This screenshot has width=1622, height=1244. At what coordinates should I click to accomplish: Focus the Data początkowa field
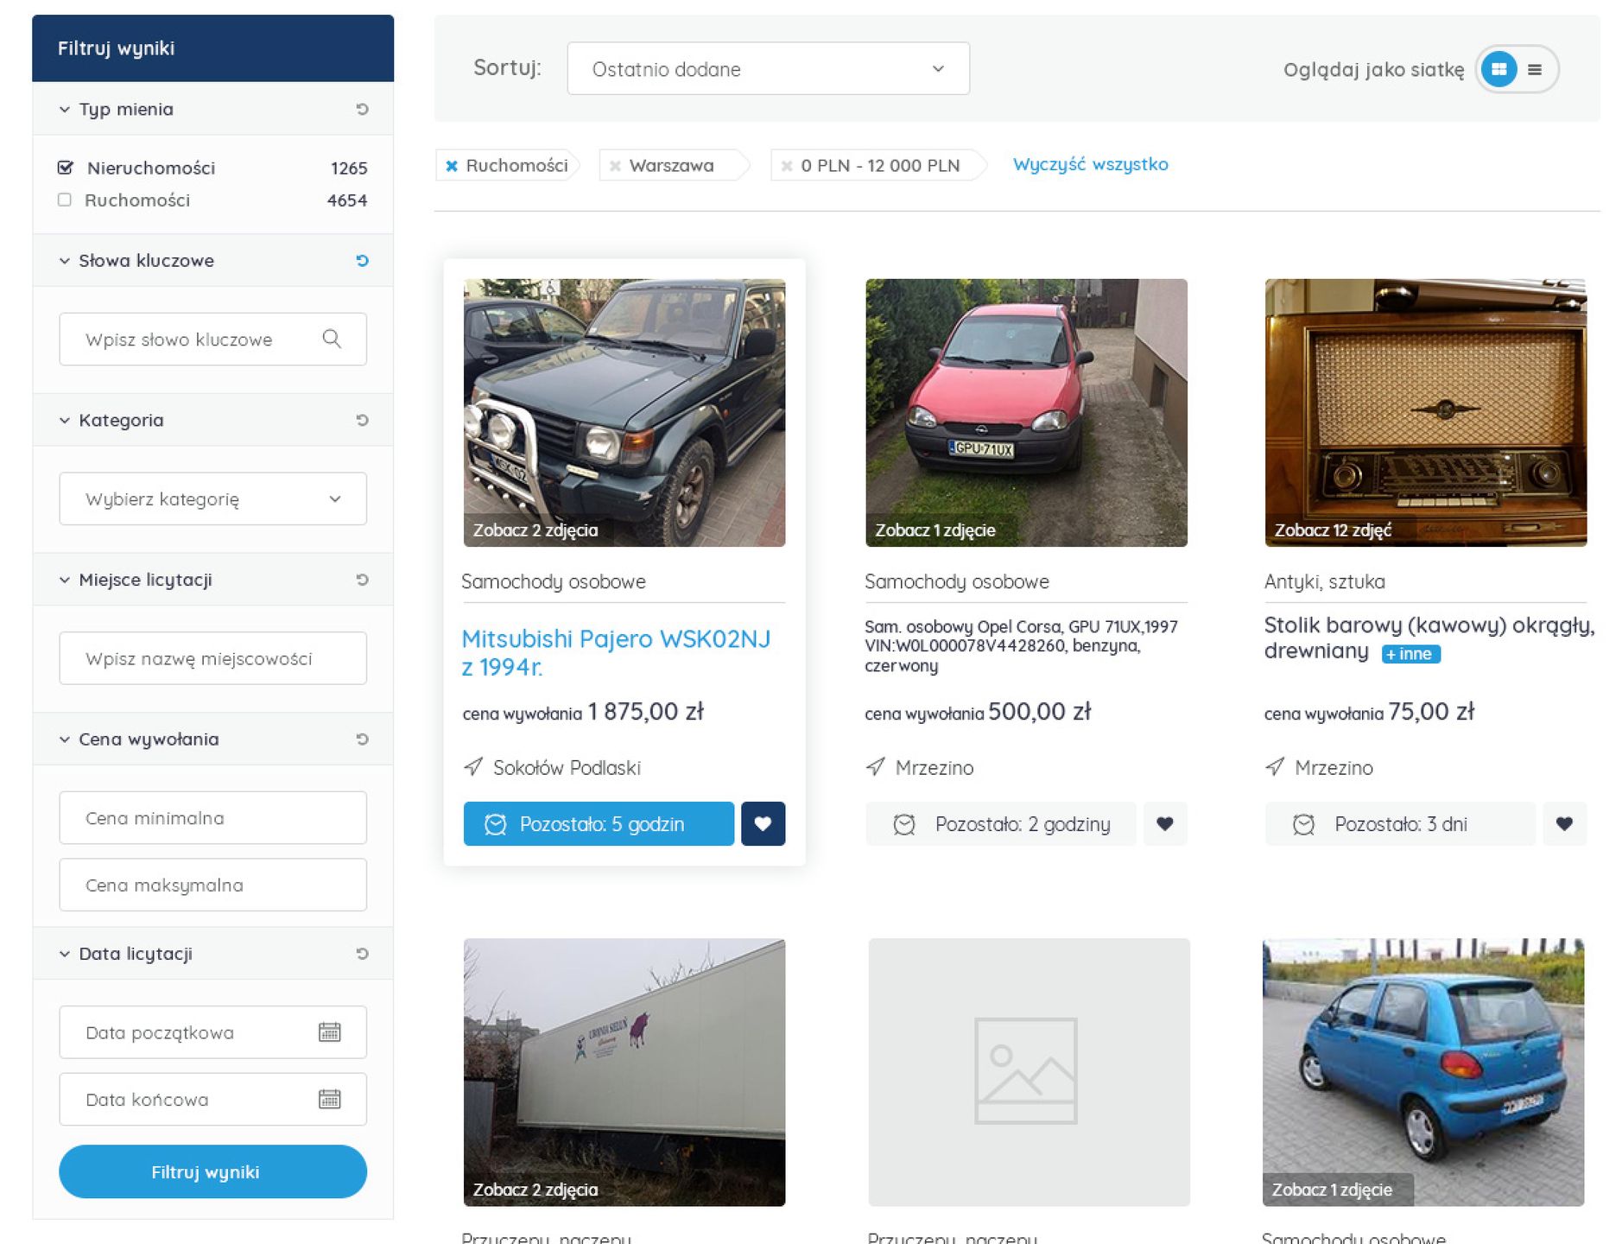(212, 1031)
